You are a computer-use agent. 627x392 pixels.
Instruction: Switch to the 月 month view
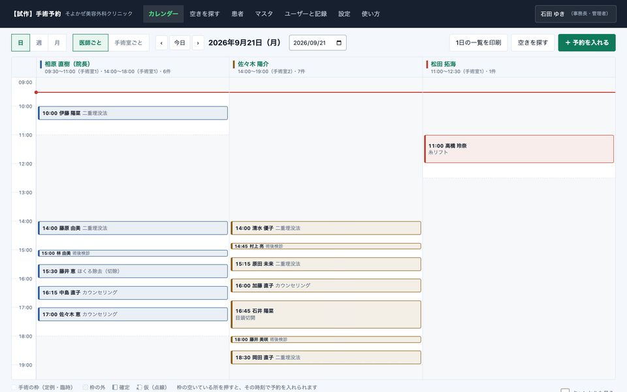(x=57, y=43)
